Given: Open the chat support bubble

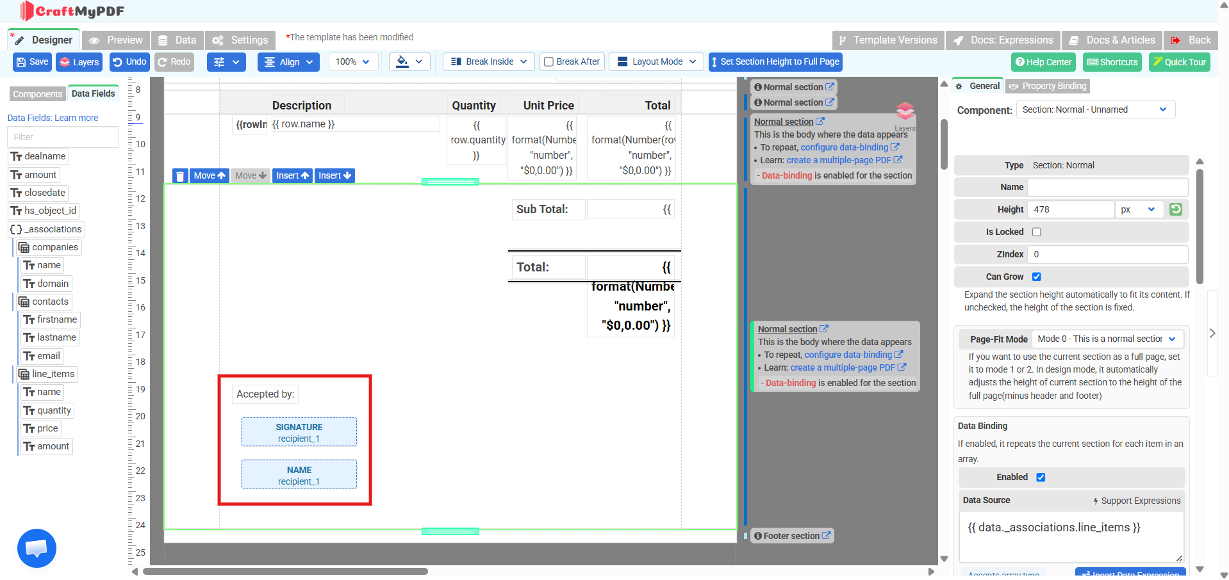Looking at the screenshot, I should tap(37, 548).
